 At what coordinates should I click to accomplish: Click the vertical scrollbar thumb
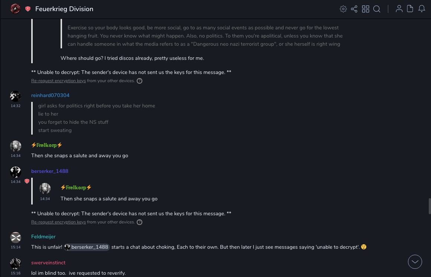point(429,206)
